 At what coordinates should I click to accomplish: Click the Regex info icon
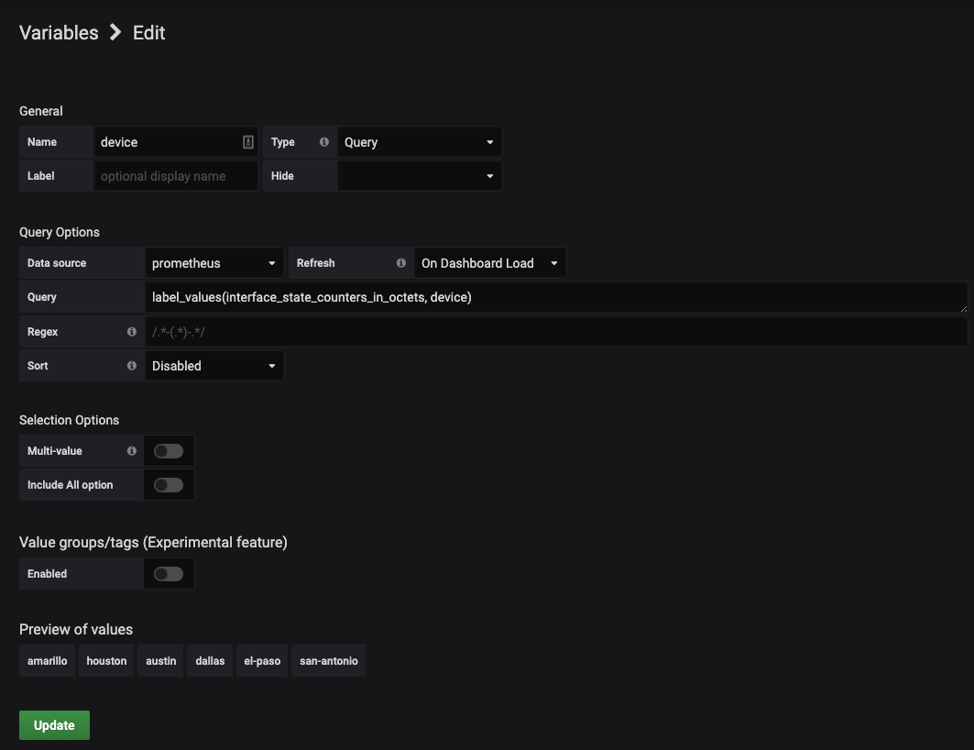131,331
